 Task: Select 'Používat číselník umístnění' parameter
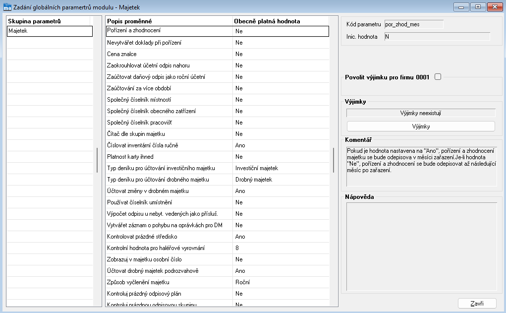[x=218, y=202]
